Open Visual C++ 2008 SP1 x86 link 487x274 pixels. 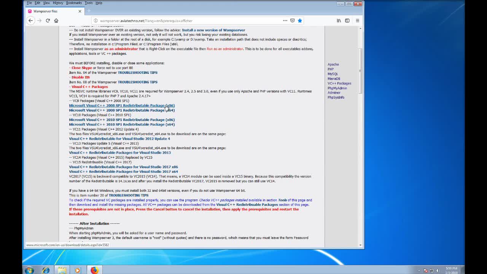point(121,105)
